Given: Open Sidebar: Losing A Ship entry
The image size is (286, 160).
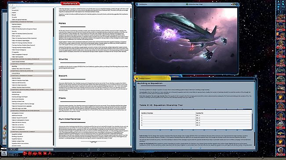Looking at the screenshot, I should tap(18, 141).
